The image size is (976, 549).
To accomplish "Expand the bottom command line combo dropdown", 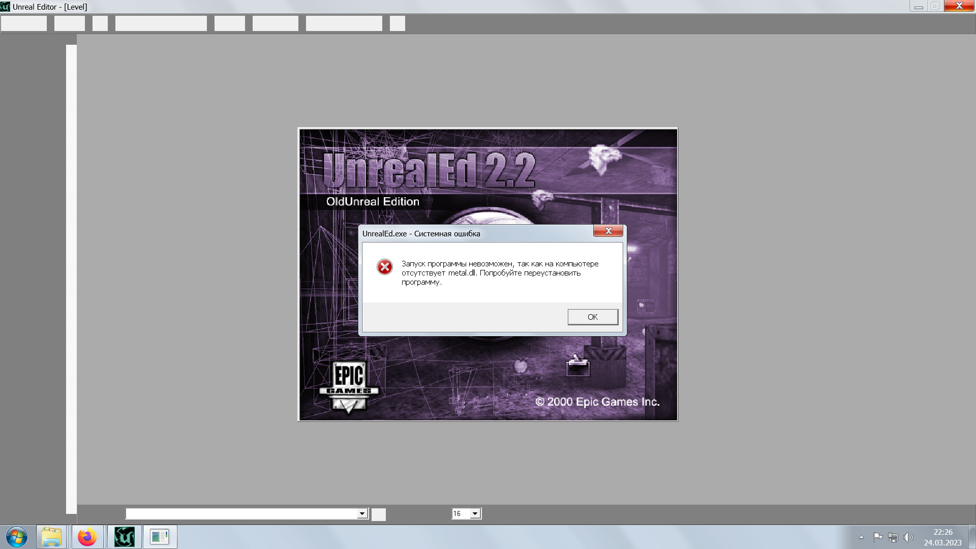I will [x=362, y=513].
